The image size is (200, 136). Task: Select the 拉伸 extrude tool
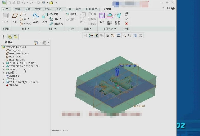(45, 18)
